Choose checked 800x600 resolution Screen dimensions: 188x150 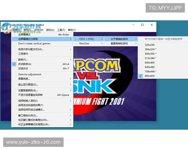[x=163, y=76]
